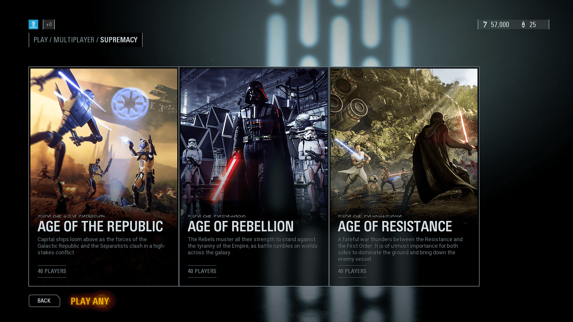Click the 40 PLAYERS label under Republic

tap(52, 271)
